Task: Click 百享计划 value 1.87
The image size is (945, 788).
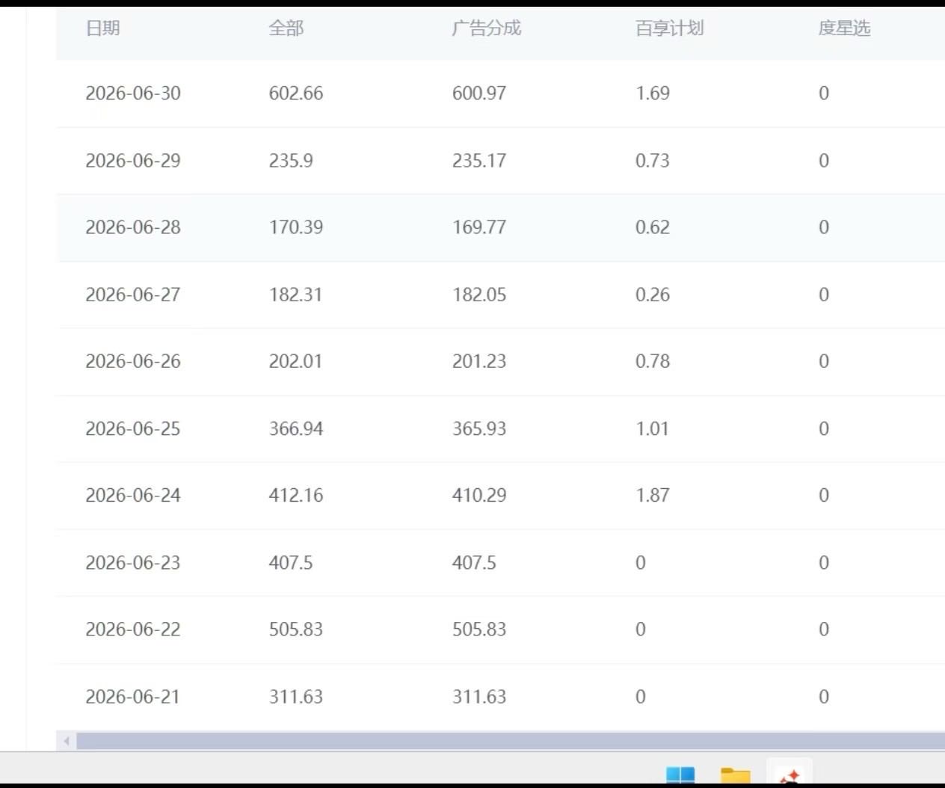Action: click(x=653, y=495)
